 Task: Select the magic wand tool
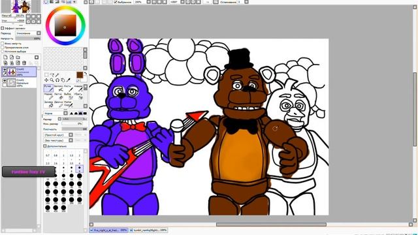[x=57, y=75]
